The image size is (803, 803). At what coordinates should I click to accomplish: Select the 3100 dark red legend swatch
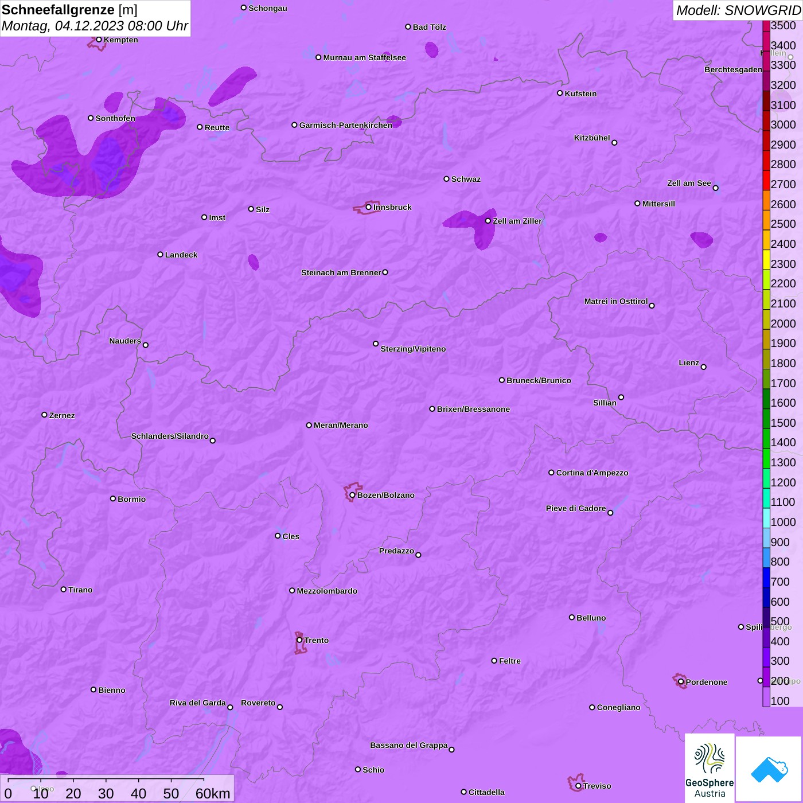(766, 100)
